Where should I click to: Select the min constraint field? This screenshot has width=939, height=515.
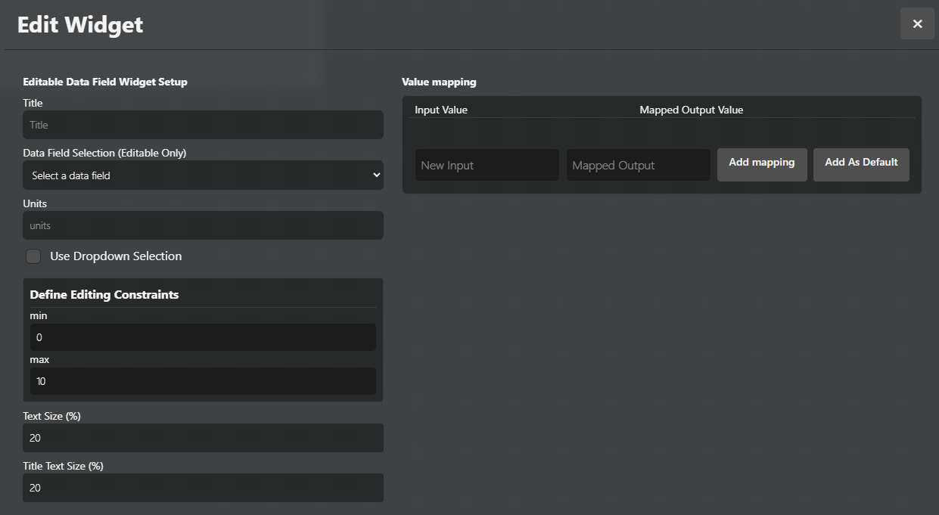203,337
